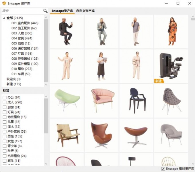
Task: Select category 004 家具 (424)
Action: tap(22, 38)
